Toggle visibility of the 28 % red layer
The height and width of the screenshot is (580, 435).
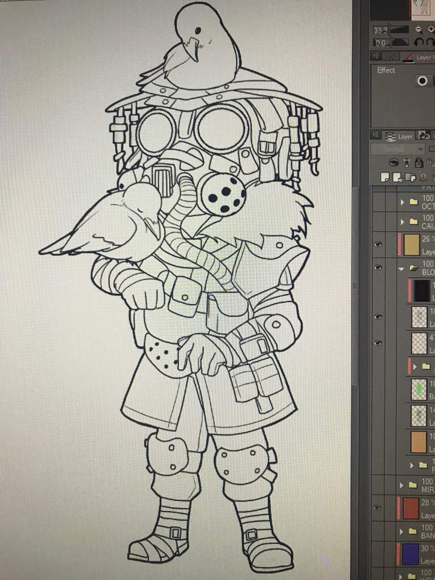[377, 508]
